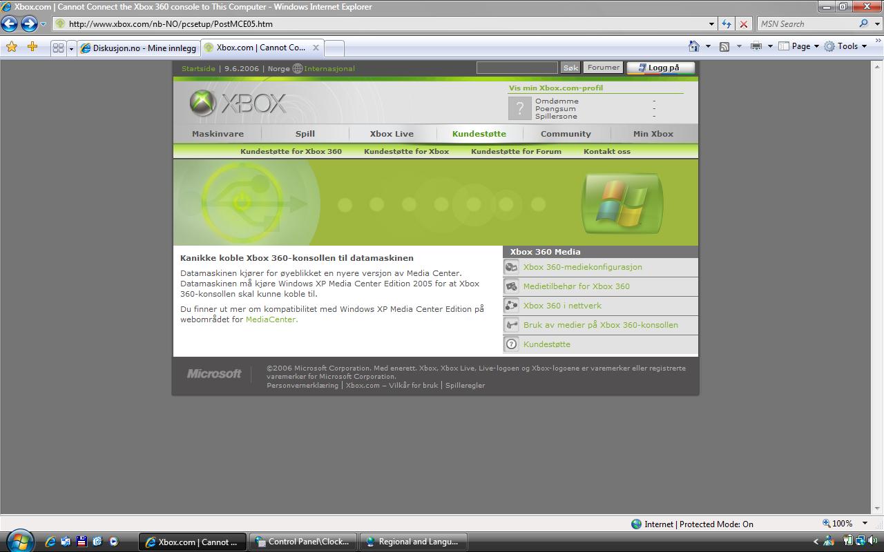Click the Startside link

tap(198, 68)
